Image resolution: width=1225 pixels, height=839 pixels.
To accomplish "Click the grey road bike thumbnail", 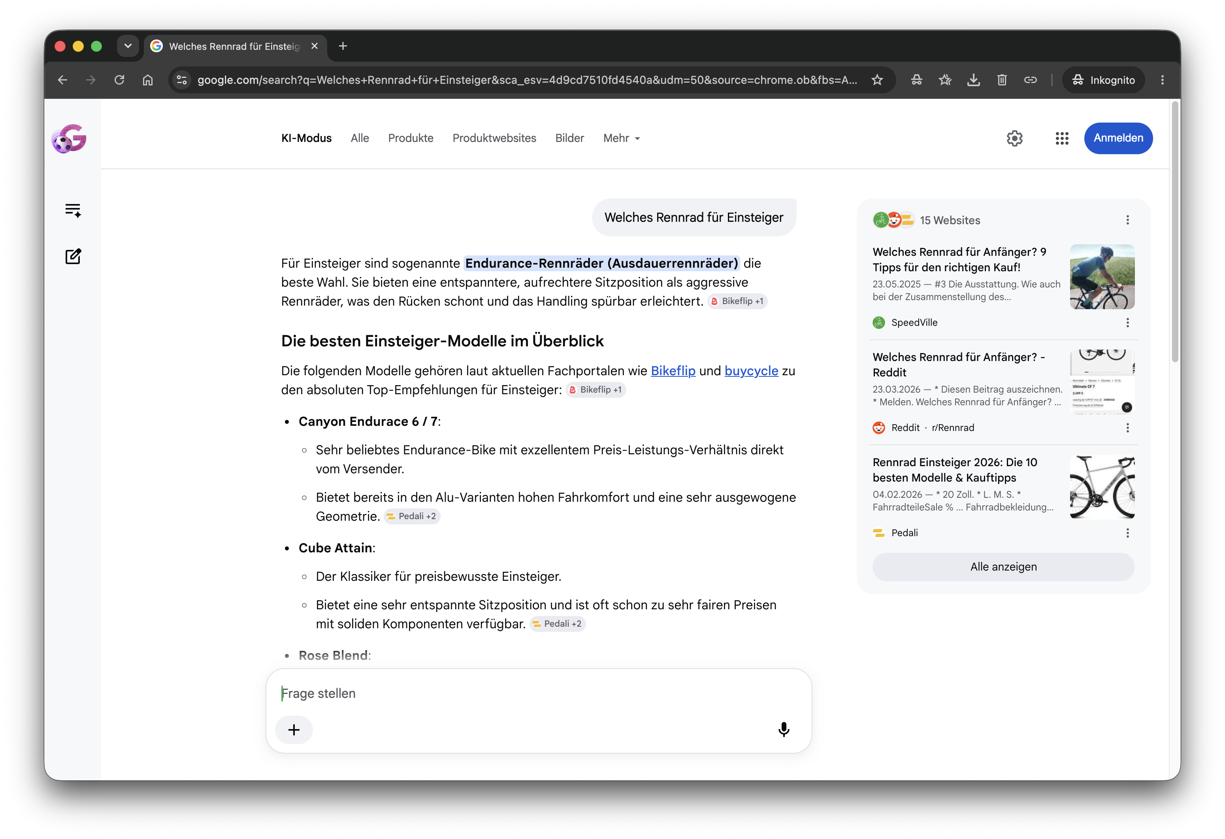I will (1102, 487).
